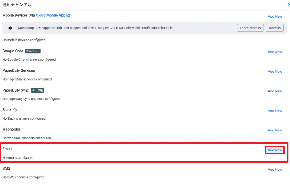The height and width of the screenshot is (184, 290).
Task: Click the Learn more button
Action: pyautogui.click(x=250, y=28)
